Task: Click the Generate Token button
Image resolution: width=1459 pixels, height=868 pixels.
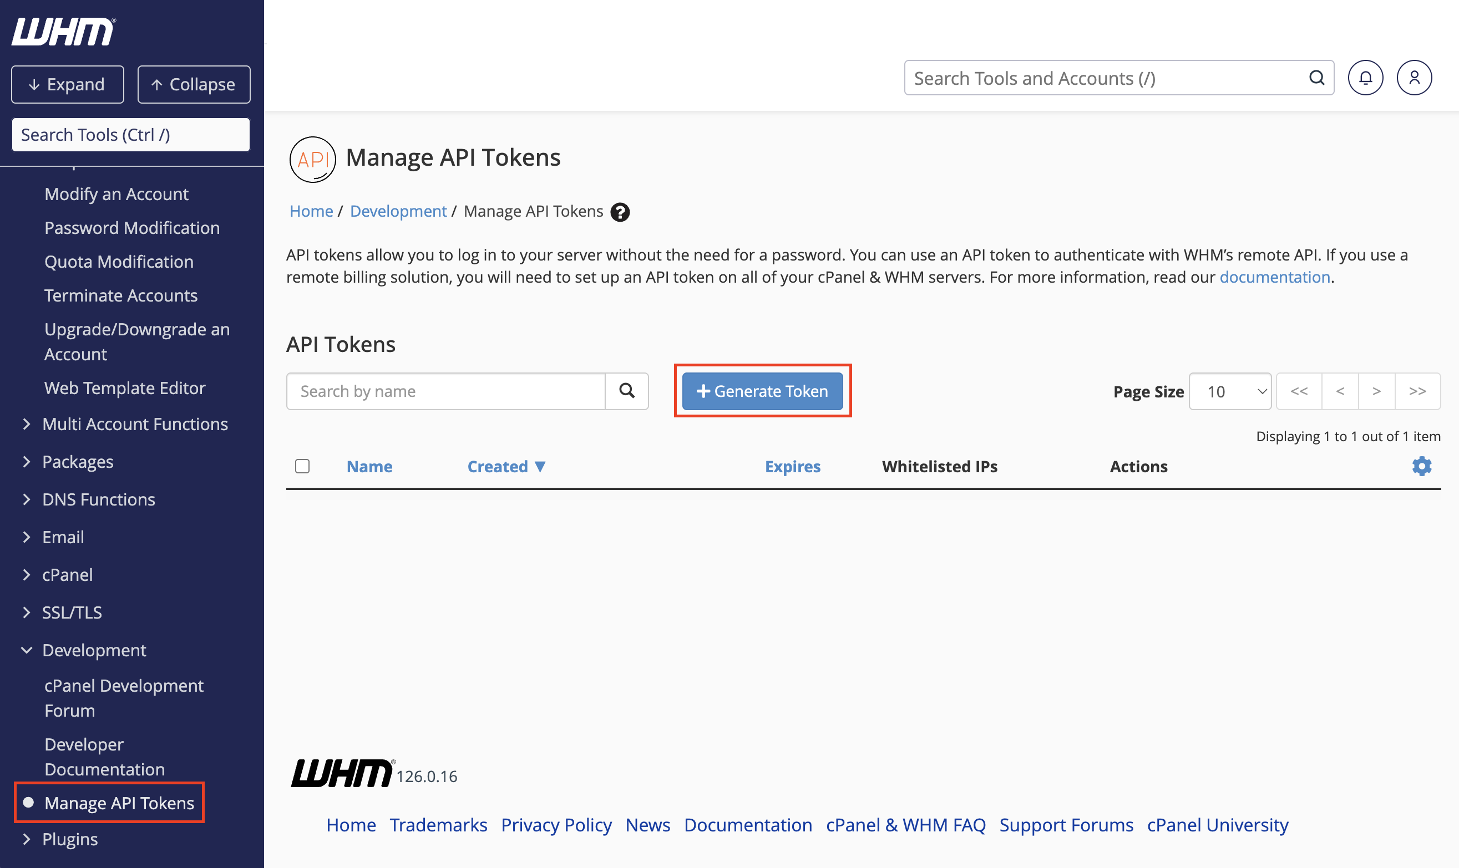Action: tap(762, 391)
